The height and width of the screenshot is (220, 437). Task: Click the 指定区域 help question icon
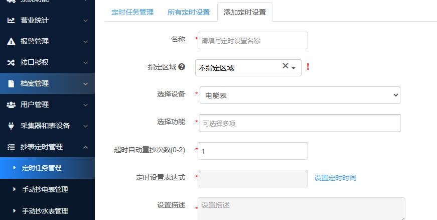pyautogui.click(x=182, y=67)
